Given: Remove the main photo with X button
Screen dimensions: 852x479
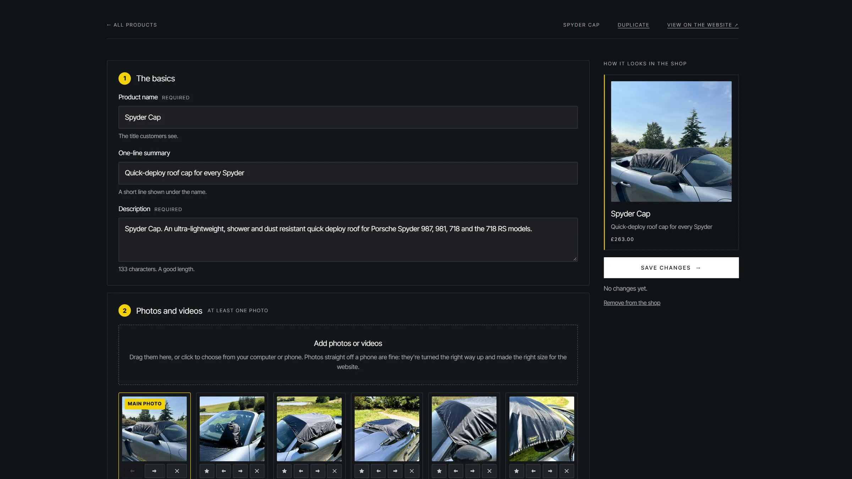Looking at the screenshot, I should click(x=177, y=471).
